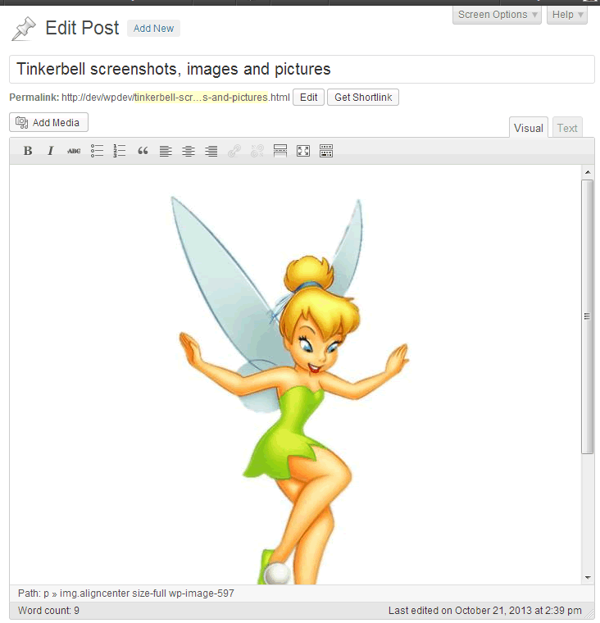The width and height of the screenshot is (600, 623).
Task: Expand the Help panel
Action: point(567,15)
